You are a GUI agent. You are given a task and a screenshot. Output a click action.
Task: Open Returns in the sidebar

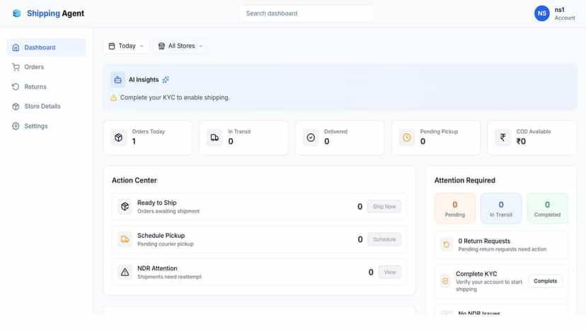(46, 87)
